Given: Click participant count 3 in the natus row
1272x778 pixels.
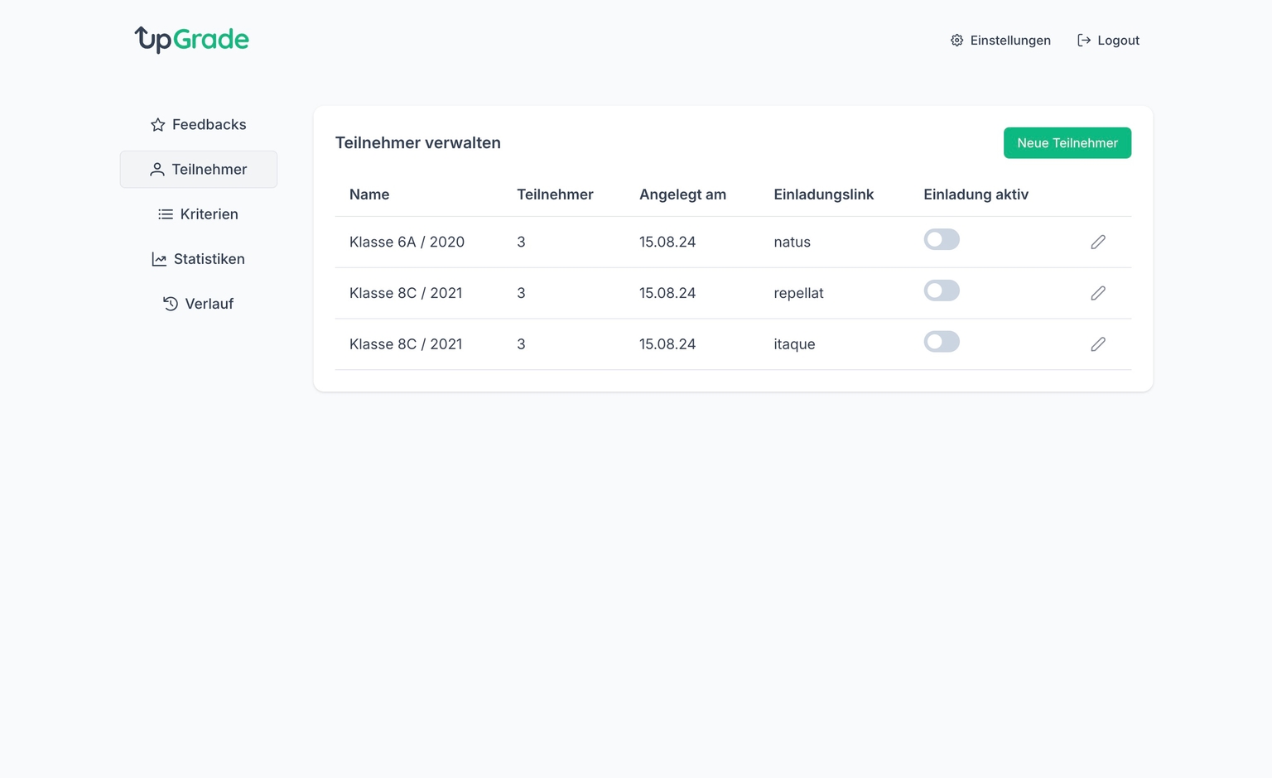Looking at the screenshot, I should click(x=521, y=242).
